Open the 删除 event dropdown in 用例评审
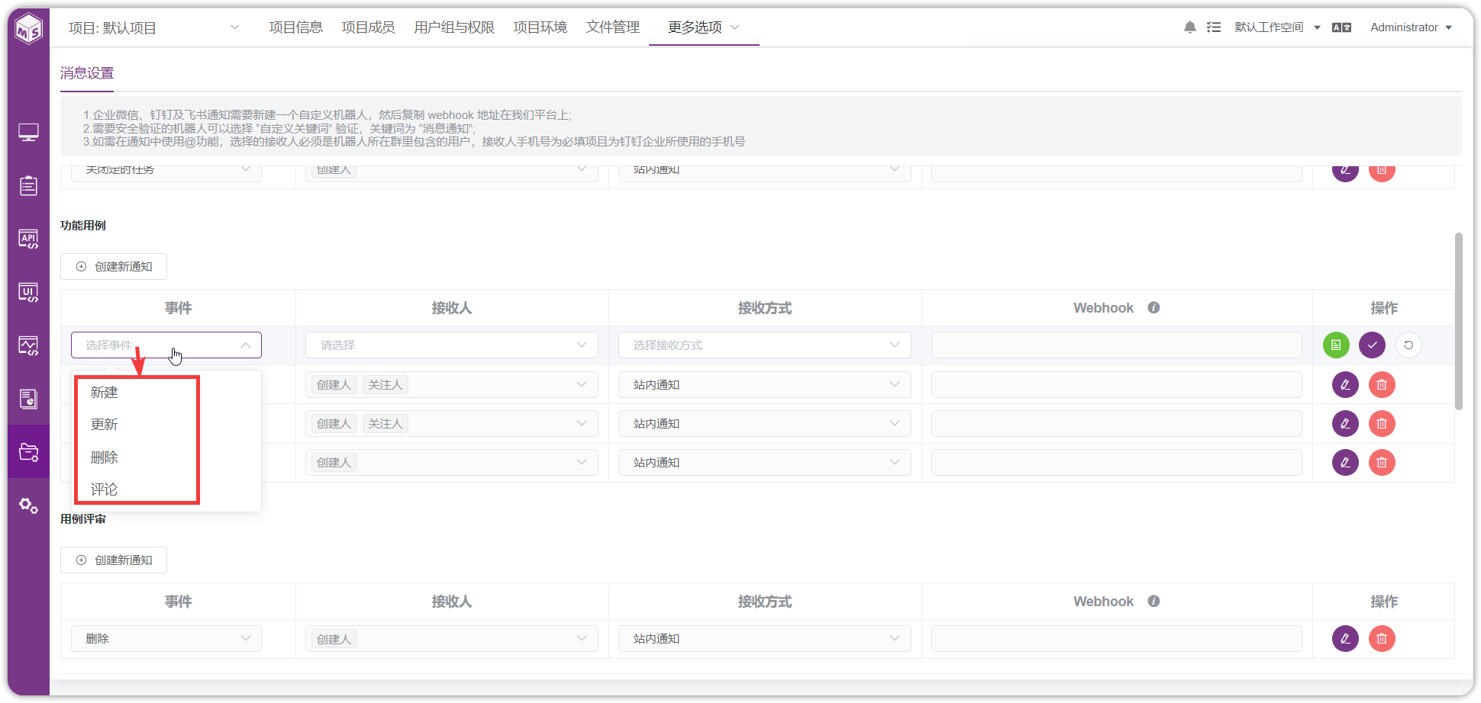1481x703 pixels. (x=166, y=638)
